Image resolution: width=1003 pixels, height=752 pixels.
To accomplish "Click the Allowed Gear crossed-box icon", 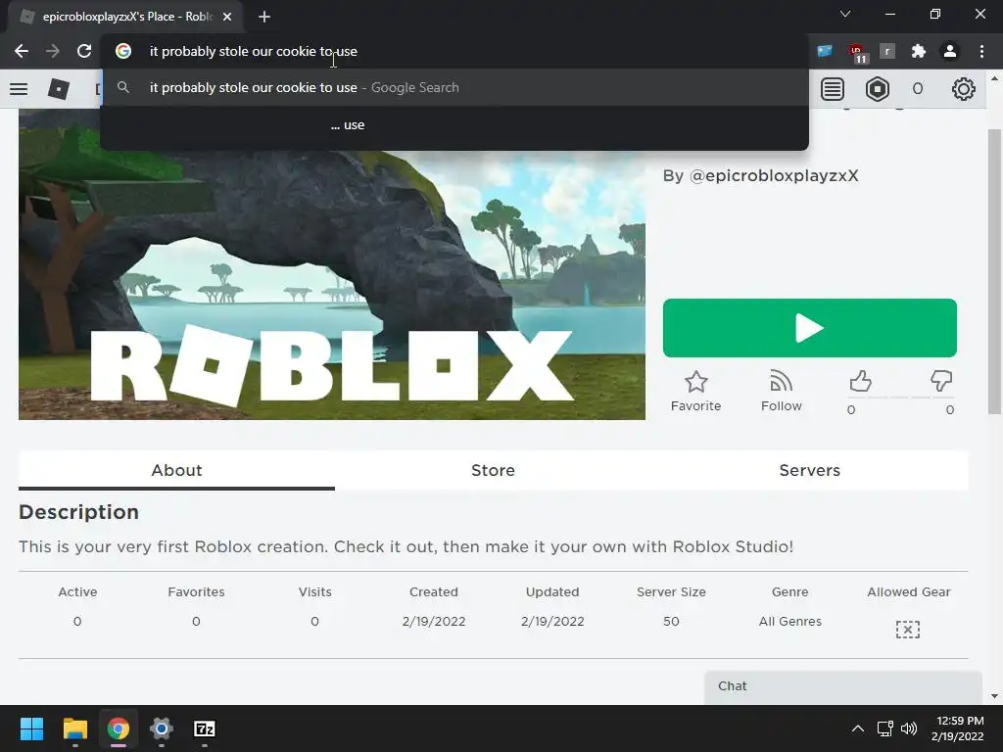I will tap(908, 630).
